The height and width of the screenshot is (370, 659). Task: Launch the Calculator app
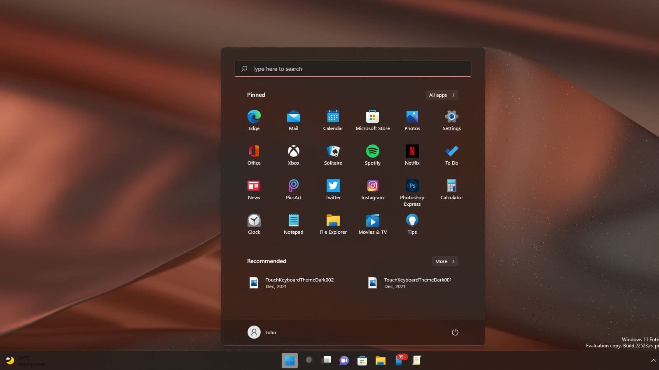pos(451,189)
